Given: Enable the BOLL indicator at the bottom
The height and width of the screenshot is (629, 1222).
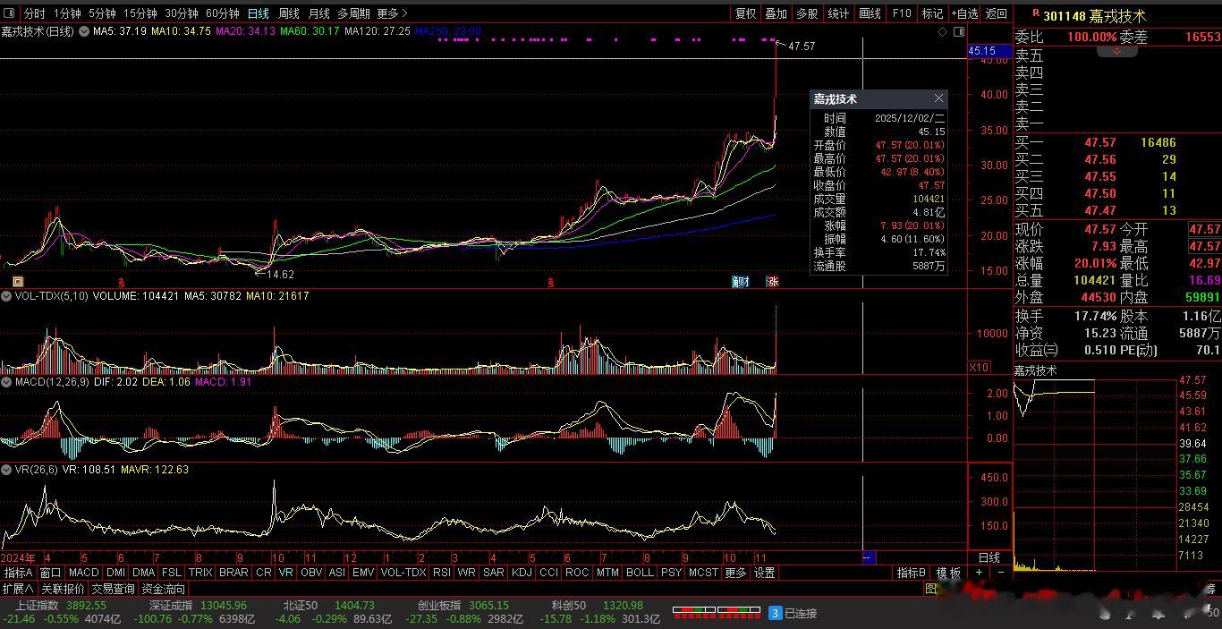Looking at the screenshot, I should pos(640,573).
